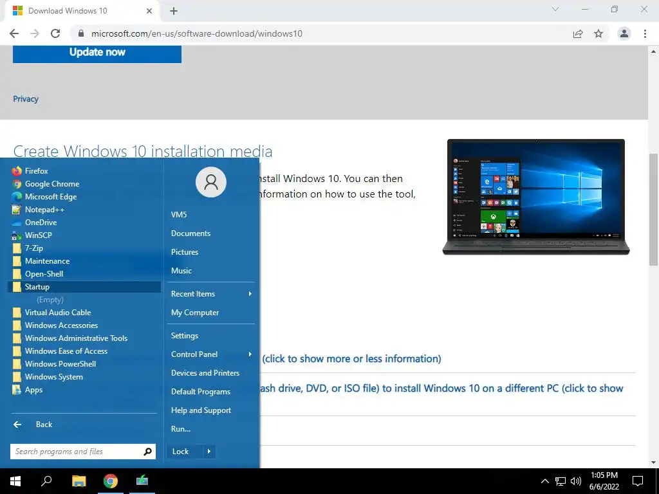Open File Explorer from the taskbar
Screen dimensions: 659x494
click(x=79, y=481)
